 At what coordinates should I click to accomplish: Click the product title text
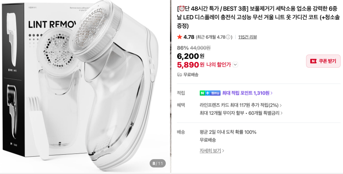(x=258, y=17)
